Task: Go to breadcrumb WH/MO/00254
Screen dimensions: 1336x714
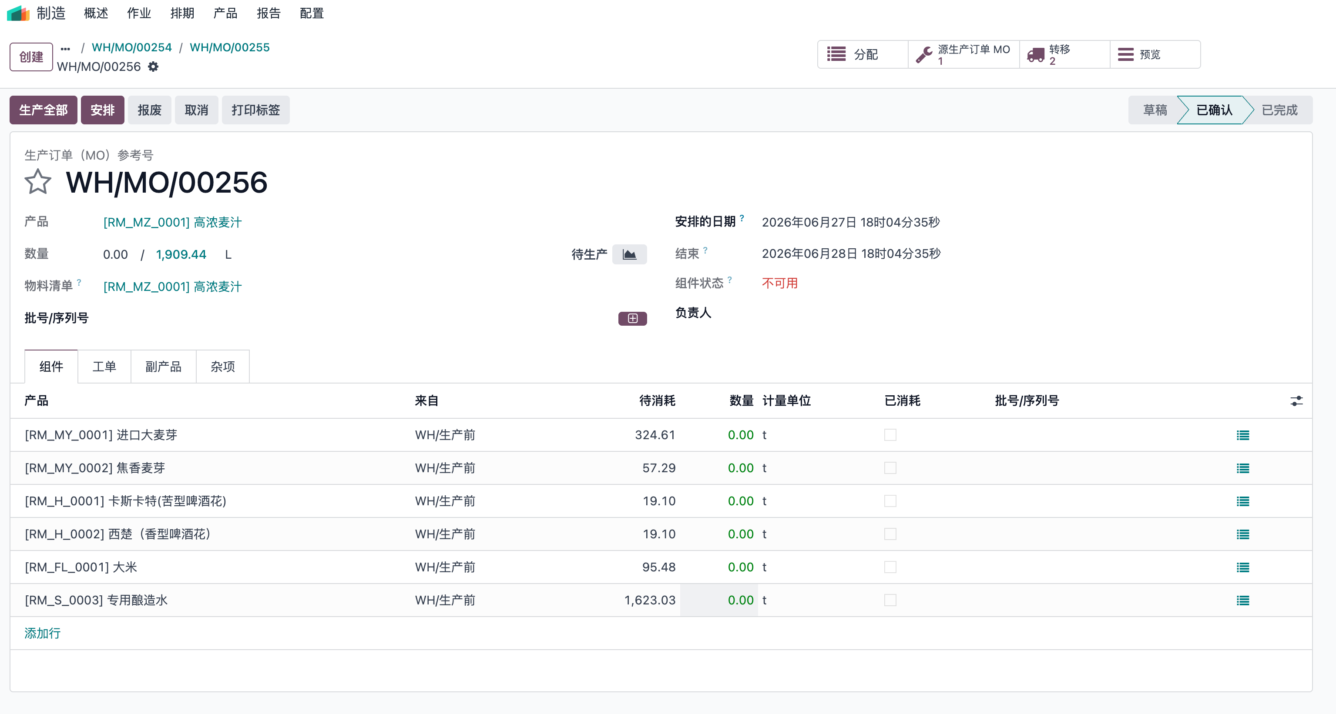Action: coord(132,47)
